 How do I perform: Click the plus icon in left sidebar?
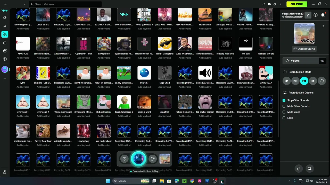5,78
